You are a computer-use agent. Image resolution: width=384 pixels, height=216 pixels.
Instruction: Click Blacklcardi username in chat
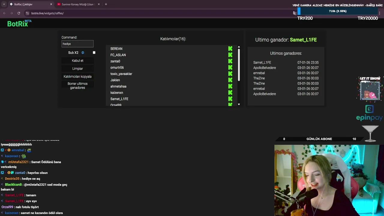click(13, 184)
